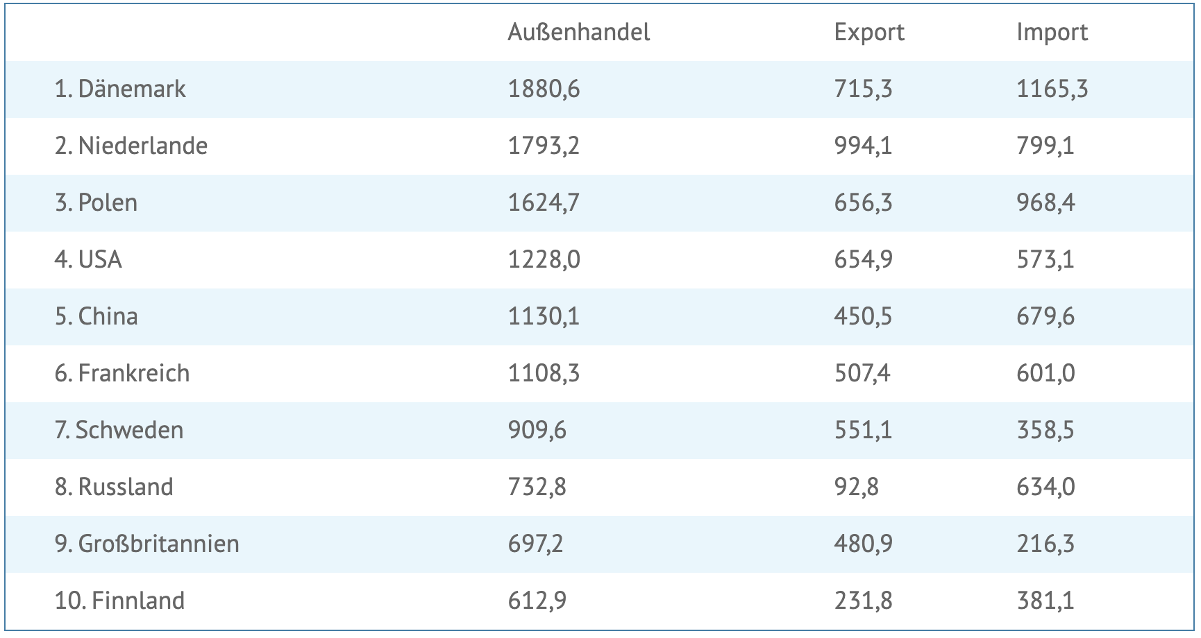Click the Außenhandel column header
1201x638 pixels.
click(578, 33)
